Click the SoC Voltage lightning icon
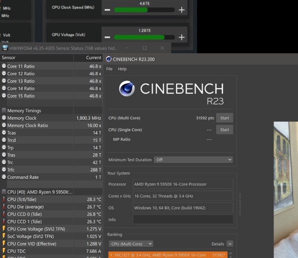The image size is (298, 258). pos(3,236)
